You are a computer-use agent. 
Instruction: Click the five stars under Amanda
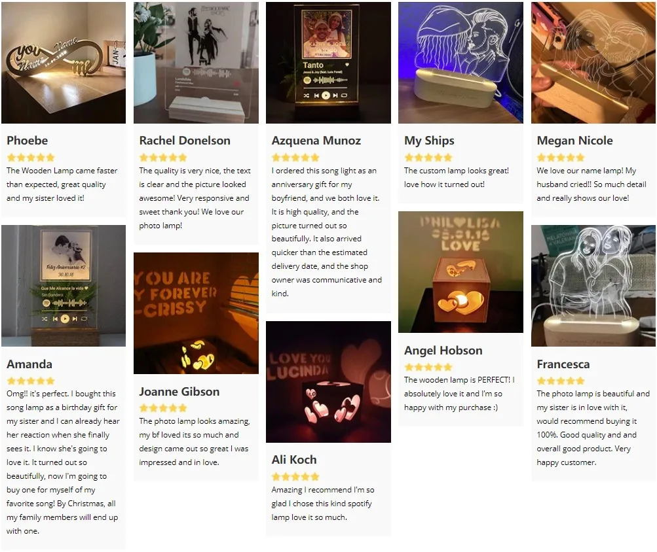click(x=31, y=381)
